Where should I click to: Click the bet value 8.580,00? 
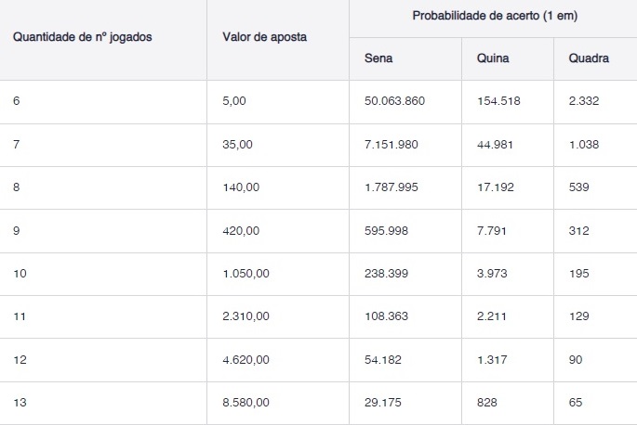(246, 403)
